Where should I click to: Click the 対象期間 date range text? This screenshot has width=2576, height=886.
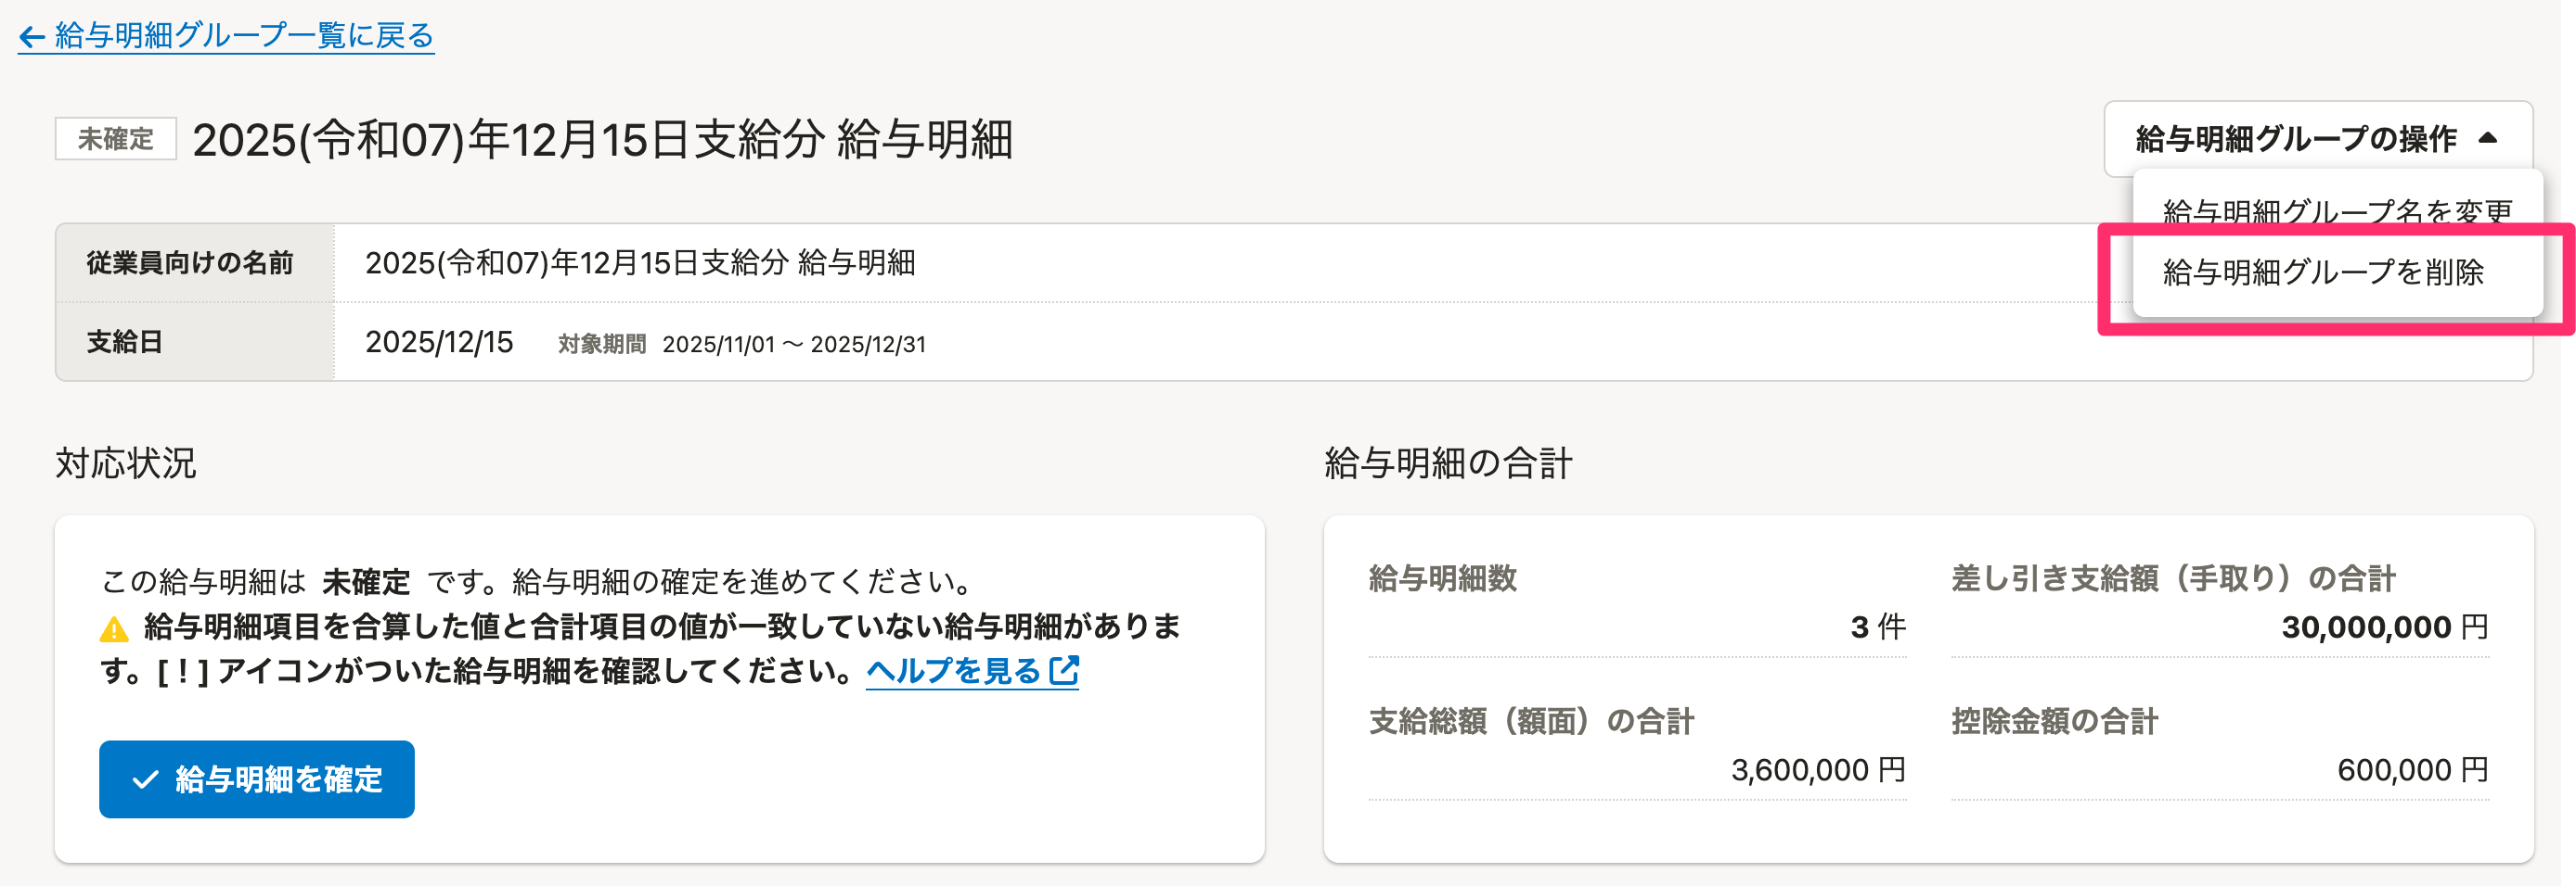[793, 345]
